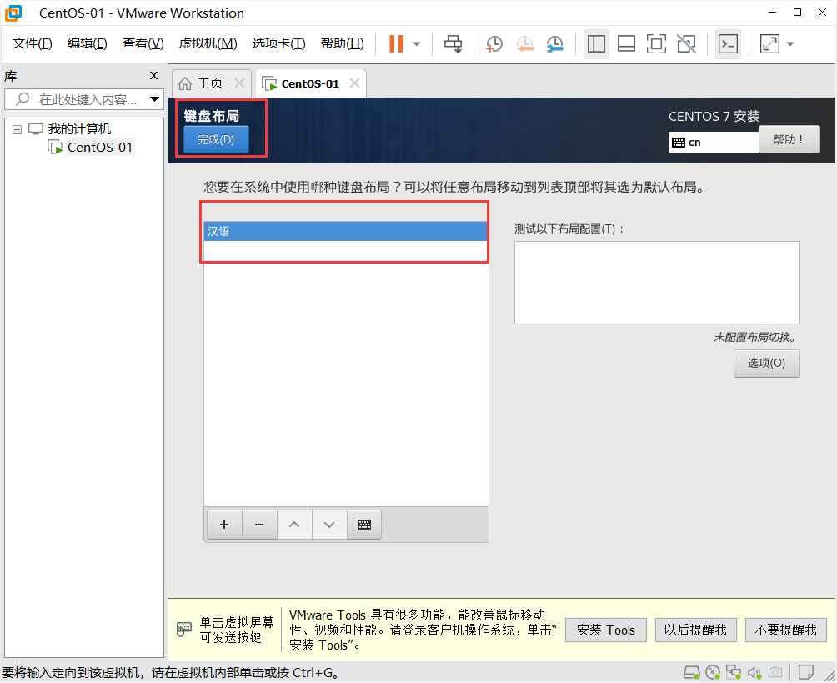Switch to the 主页 tab

[x=206, y=82]
